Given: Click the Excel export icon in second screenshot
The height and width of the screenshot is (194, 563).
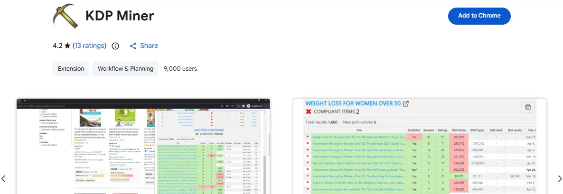Looking at the screenshot, I should [527, 108].
